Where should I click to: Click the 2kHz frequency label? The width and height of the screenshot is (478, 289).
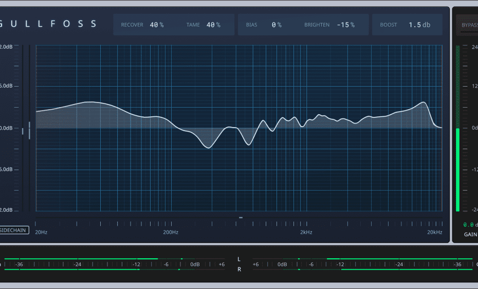(306, 232)
